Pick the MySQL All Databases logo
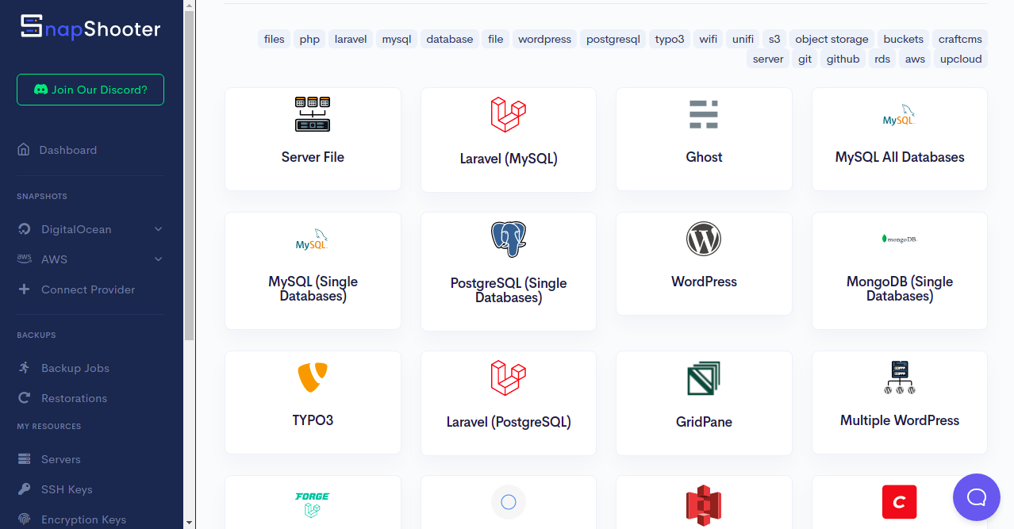 pyautogui.click(x=900, y=114)
